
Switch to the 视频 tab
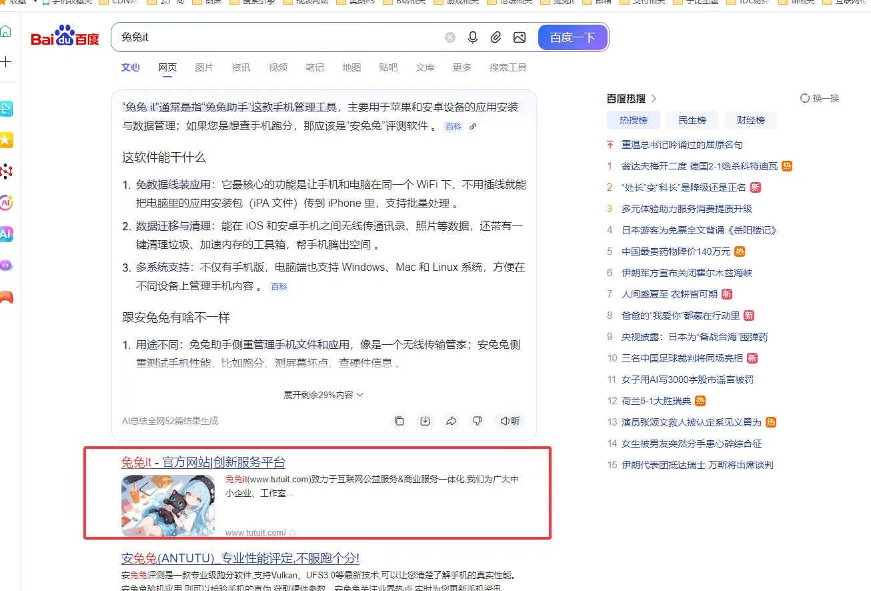[277, 67]
